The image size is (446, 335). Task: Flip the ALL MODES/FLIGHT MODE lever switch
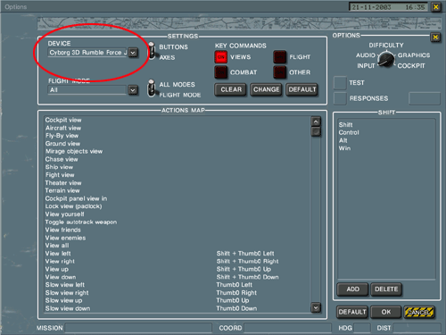tap(152, 88)
